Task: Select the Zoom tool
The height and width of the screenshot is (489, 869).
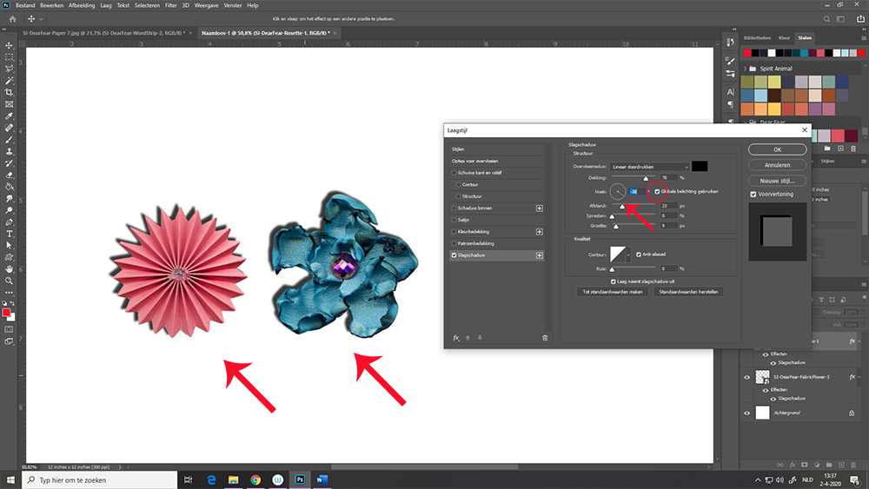Action: pos(9,281)
